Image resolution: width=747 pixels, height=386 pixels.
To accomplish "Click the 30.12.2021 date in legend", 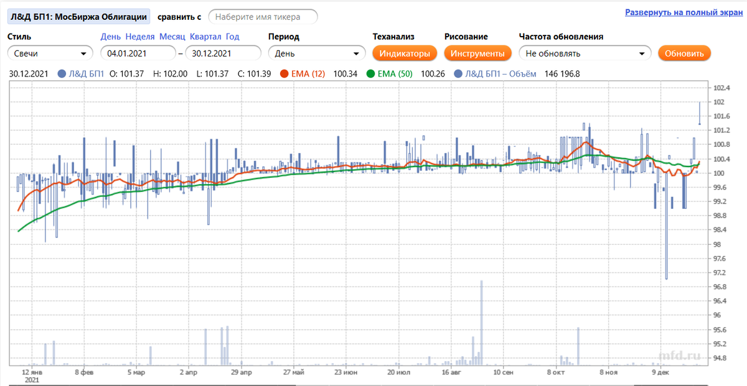I will pos(29,74).
